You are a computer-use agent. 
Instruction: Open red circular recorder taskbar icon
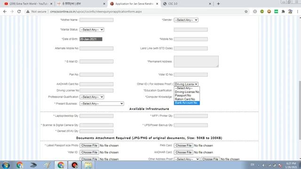click(x=74, y=165)
